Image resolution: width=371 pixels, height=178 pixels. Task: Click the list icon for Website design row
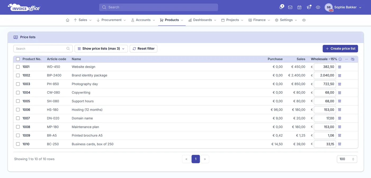click(x=340, y=67)
